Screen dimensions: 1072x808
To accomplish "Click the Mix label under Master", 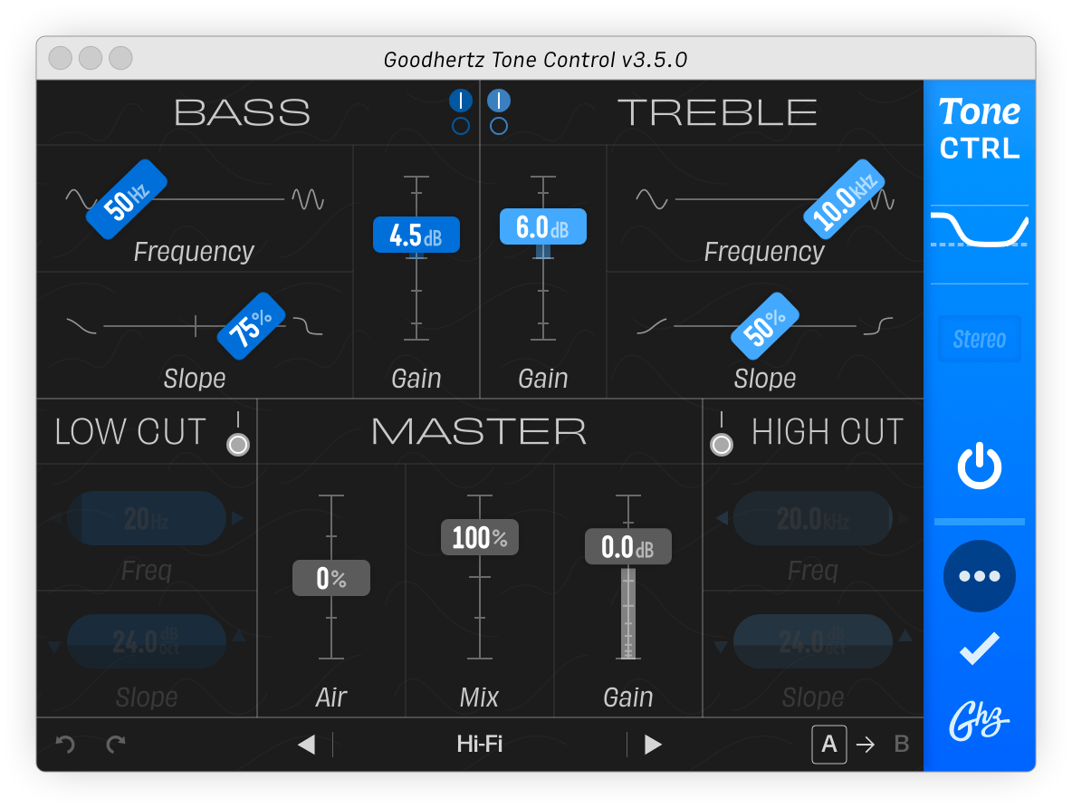I will [x=479, y=697].
